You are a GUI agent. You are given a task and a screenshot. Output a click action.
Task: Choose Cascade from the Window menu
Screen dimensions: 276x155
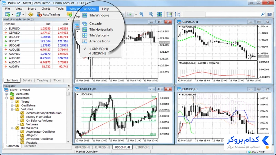96,23
